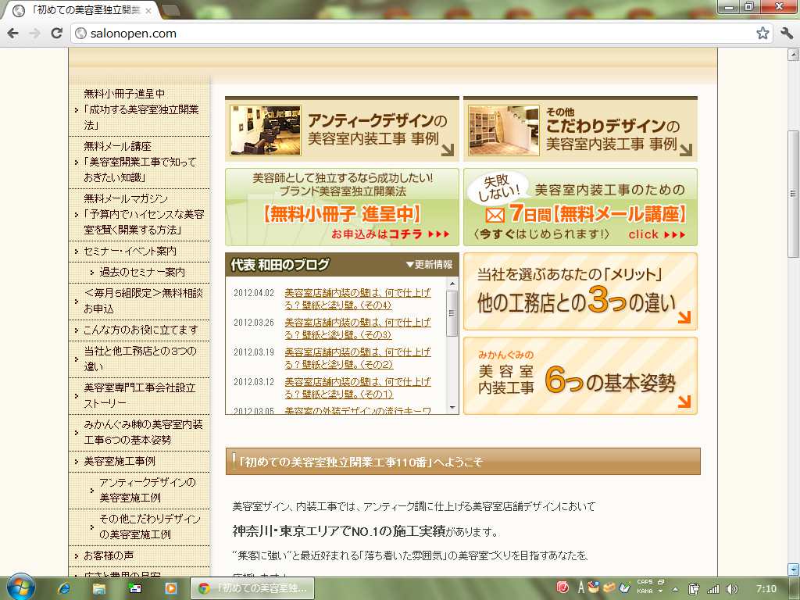Open sidebar 当社と他工務店との3つの違い
800x600 pixels.
click(139, 359)
